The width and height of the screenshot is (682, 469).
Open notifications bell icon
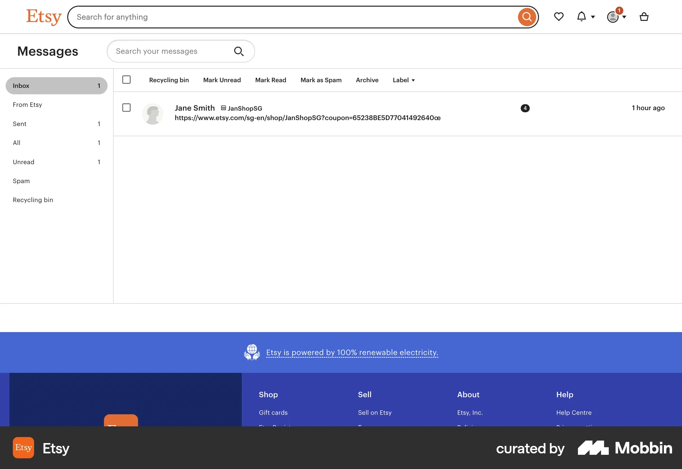point(581,17)
